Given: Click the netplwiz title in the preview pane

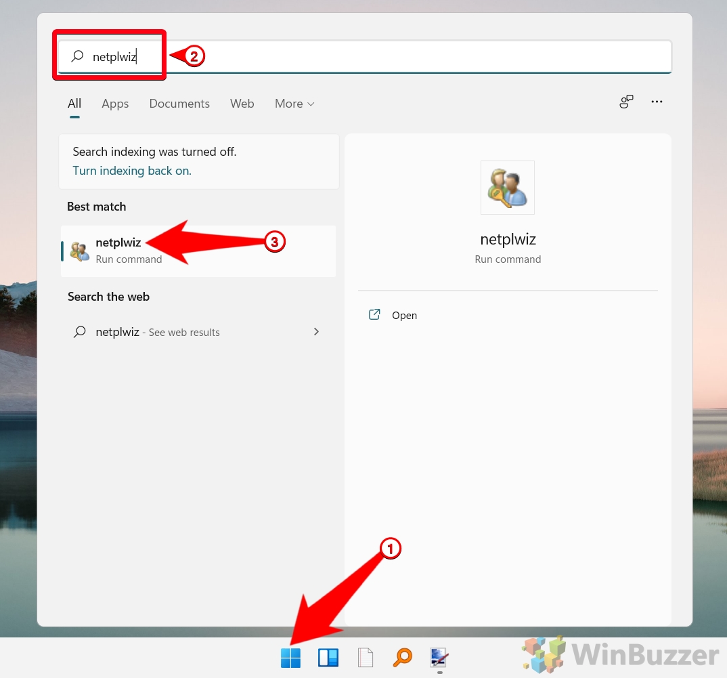Looking at the screenshot, I should (x=508, y=239).
